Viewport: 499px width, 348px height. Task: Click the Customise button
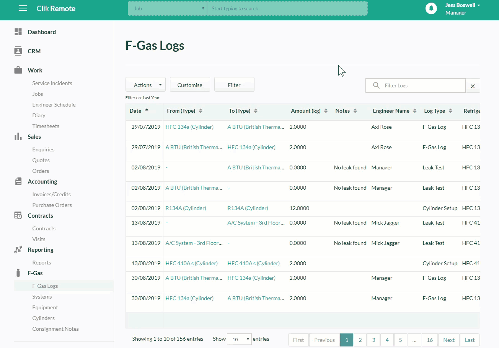click(x=190, y=85)
